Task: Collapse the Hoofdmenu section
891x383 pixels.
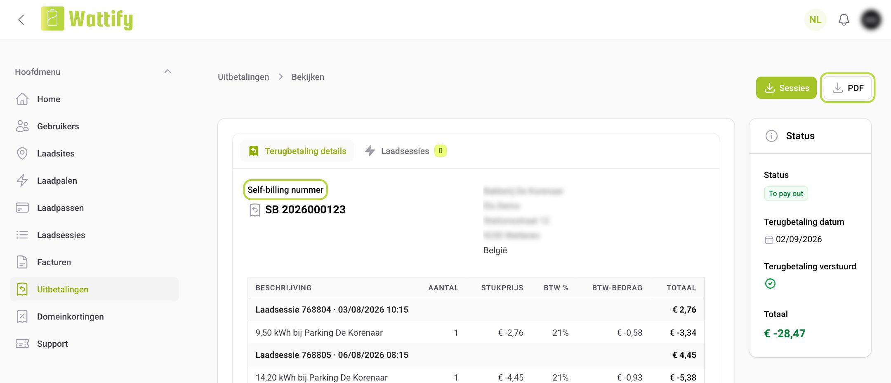Action: pos(167,72)
